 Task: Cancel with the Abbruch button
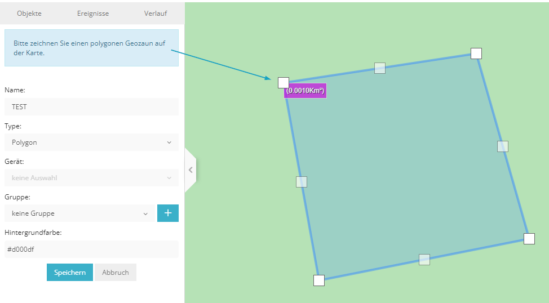click(x=116, y=273)
